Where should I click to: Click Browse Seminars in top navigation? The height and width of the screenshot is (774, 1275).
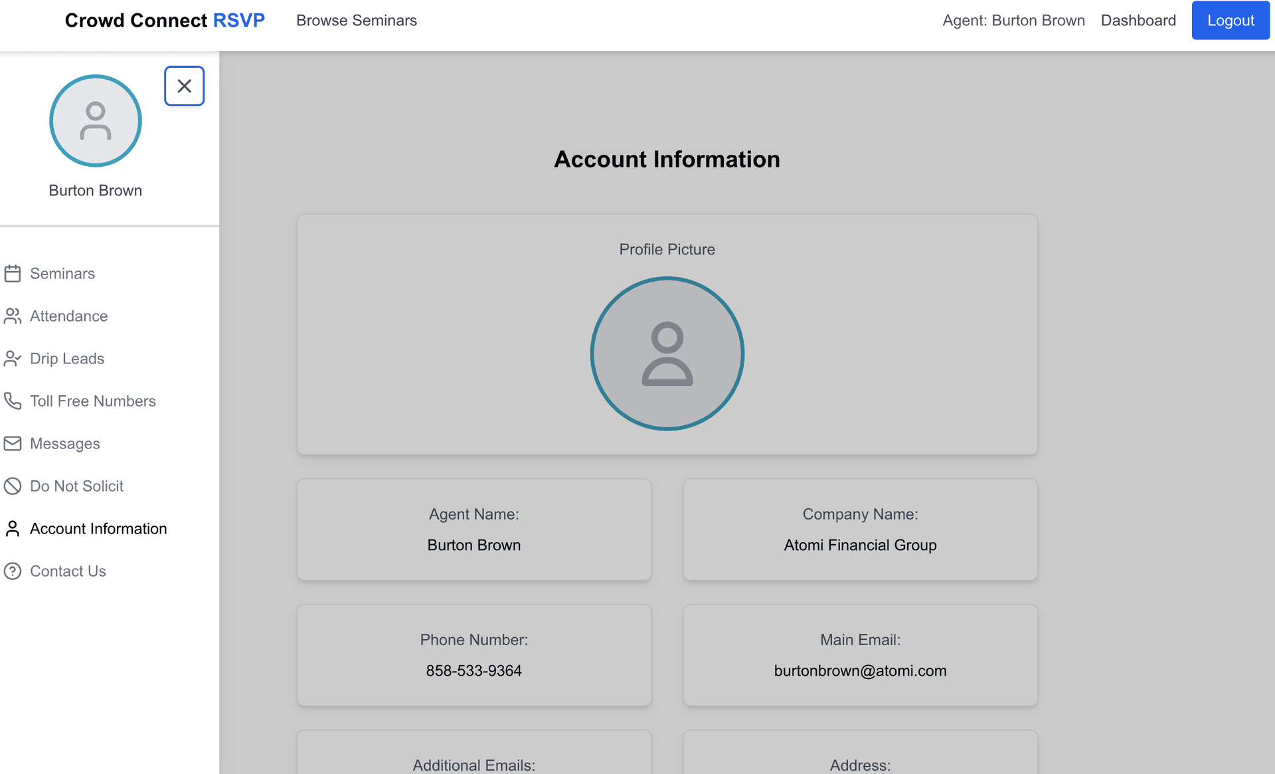(x=357, y=21)
